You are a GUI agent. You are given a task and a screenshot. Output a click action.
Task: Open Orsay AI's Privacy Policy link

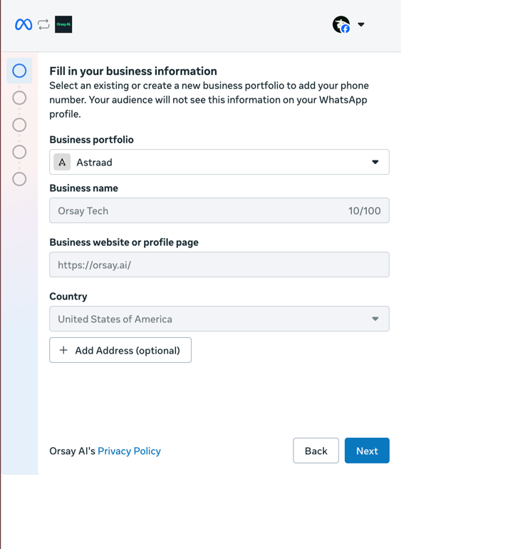click(129, 451)
